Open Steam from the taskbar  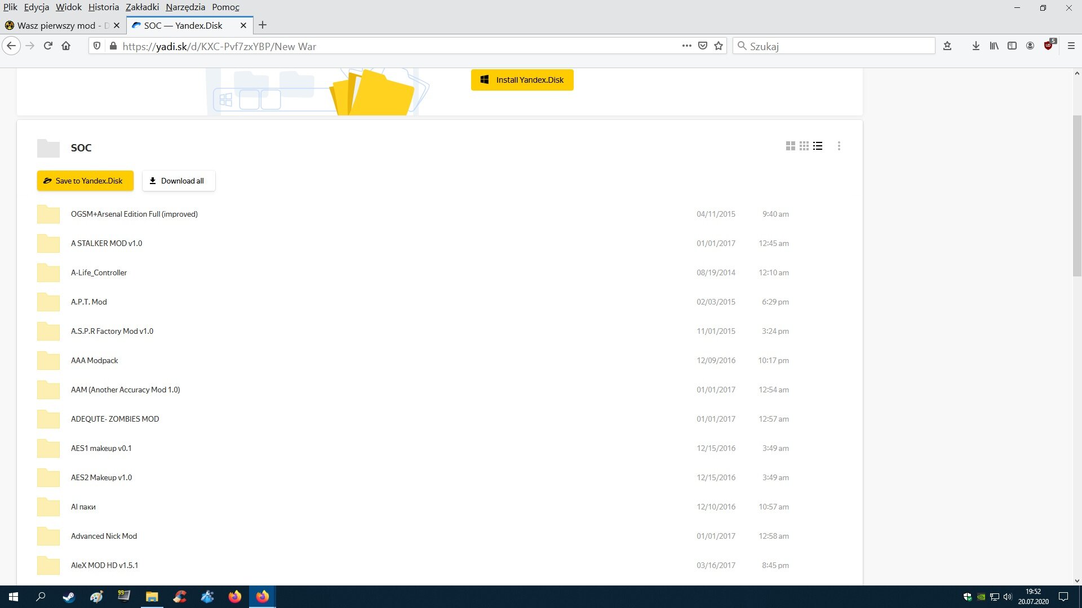tap(69, 597)
